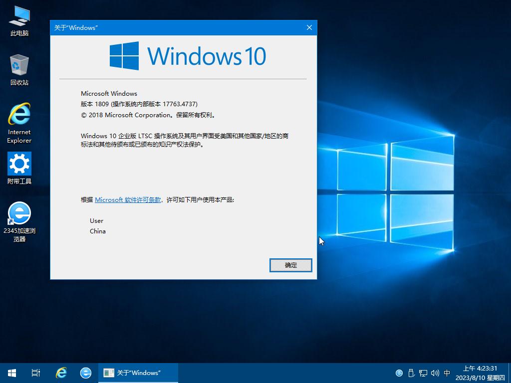Click the organization name China
This screenshot has width=511, height=383.
pyautogui.click(x=98, y=231)
